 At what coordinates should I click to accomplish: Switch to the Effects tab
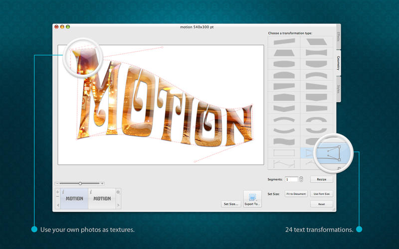[x=338, y=37]
